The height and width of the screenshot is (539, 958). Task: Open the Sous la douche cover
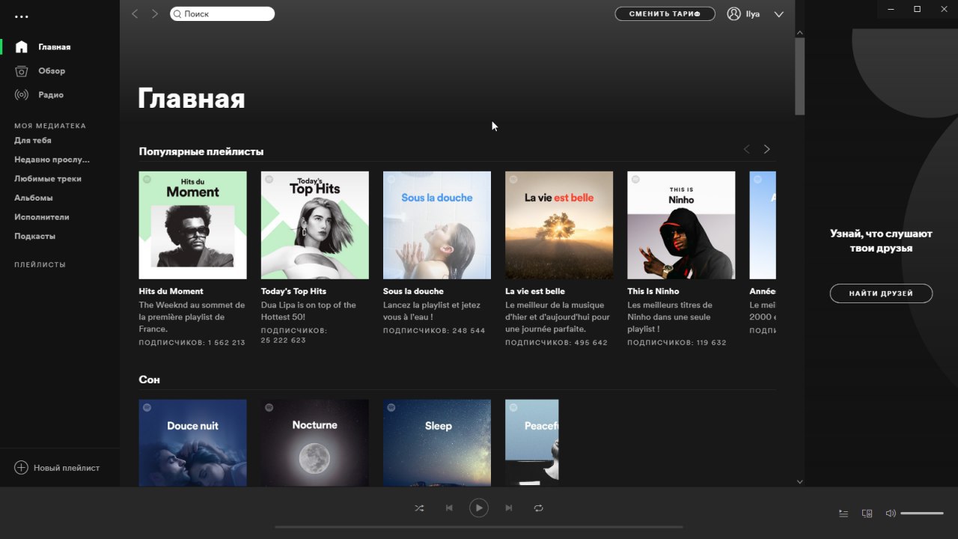point(437,225)
